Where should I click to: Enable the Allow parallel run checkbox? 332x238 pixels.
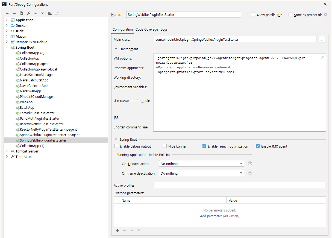pyautogui.click(x=253, y=15)
